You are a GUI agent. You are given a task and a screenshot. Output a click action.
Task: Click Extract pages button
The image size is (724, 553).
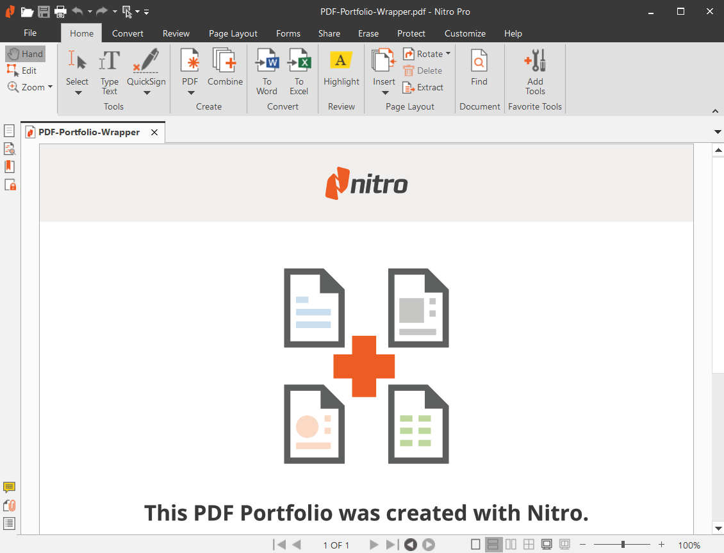click(424, 87)
